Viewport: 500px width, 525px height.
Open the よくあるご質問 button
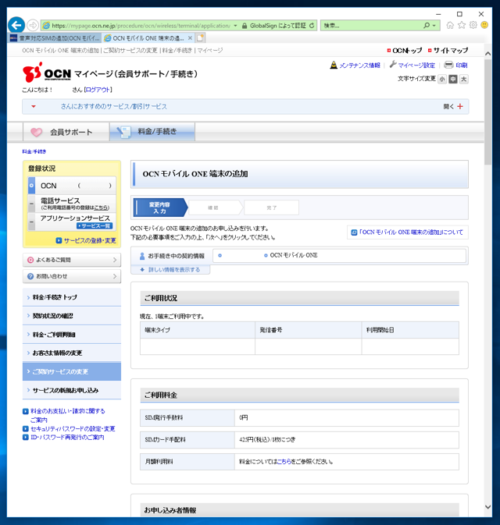click(x=72, y=260)
